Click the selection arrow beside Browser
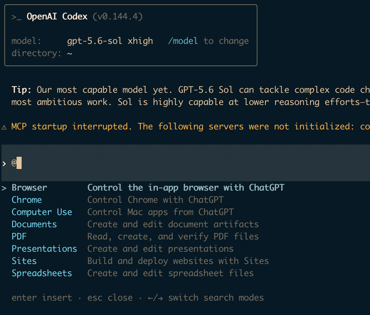Image resolution: width=370 pixels, height=315 pixels. pos(4,188)
